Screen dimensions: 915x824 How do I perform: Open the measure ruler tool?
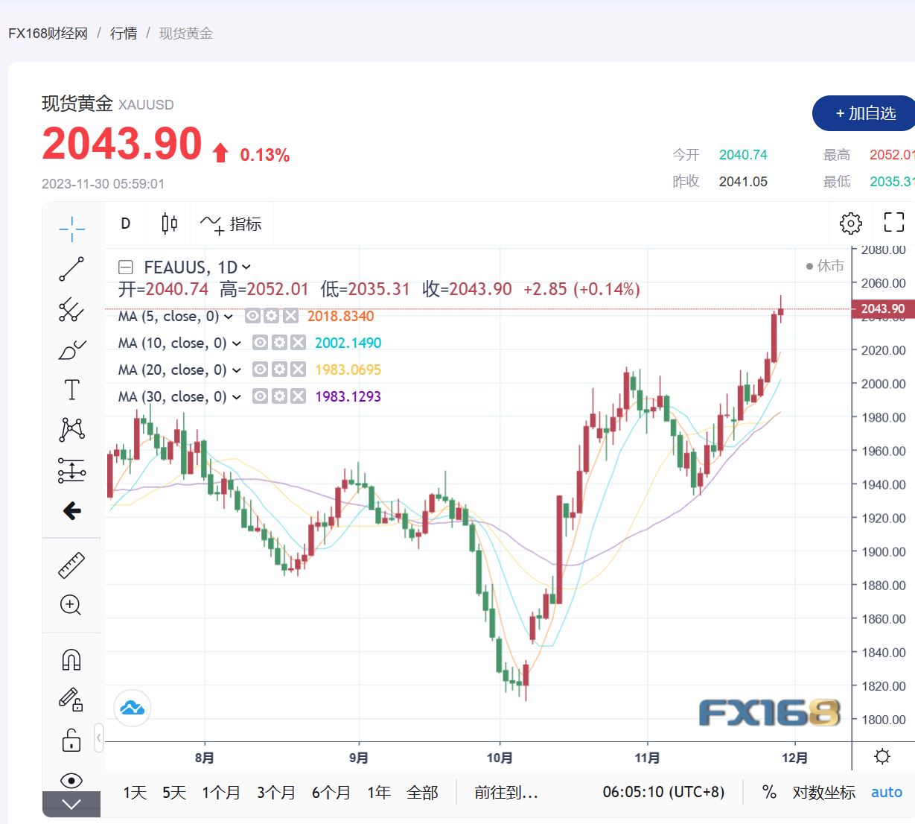71,565
